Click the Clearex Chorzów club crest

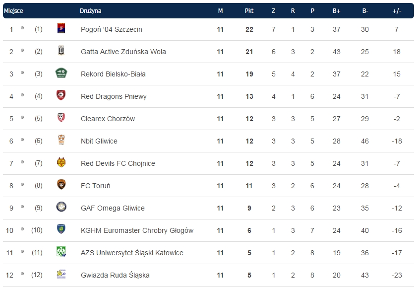click(x=61, y=118)
